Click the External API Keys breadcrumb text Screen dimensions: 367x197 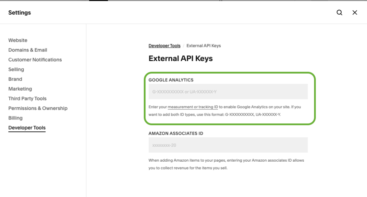[x=204, y=46]
